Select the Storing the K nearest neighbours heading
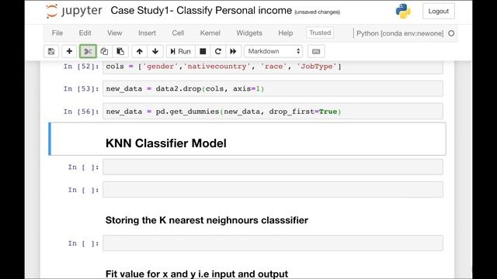The height and width of the screenshot is (279, 497). 207,220
